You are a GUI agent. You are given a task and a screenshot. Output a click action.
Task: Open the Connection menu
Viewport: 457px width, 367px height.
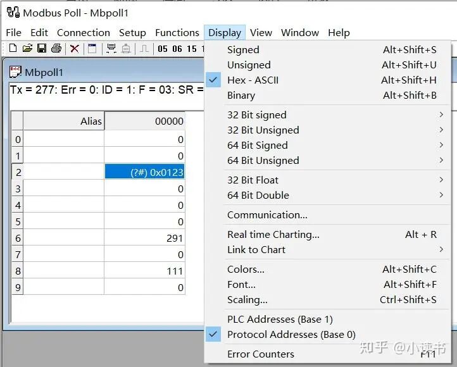(84, 33)
